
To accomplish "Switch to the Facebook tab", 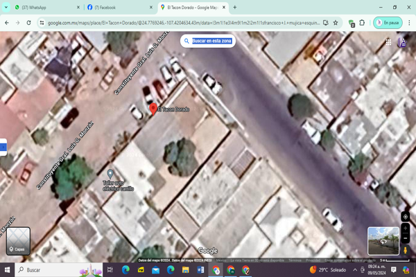I will [x=116, y=7].
